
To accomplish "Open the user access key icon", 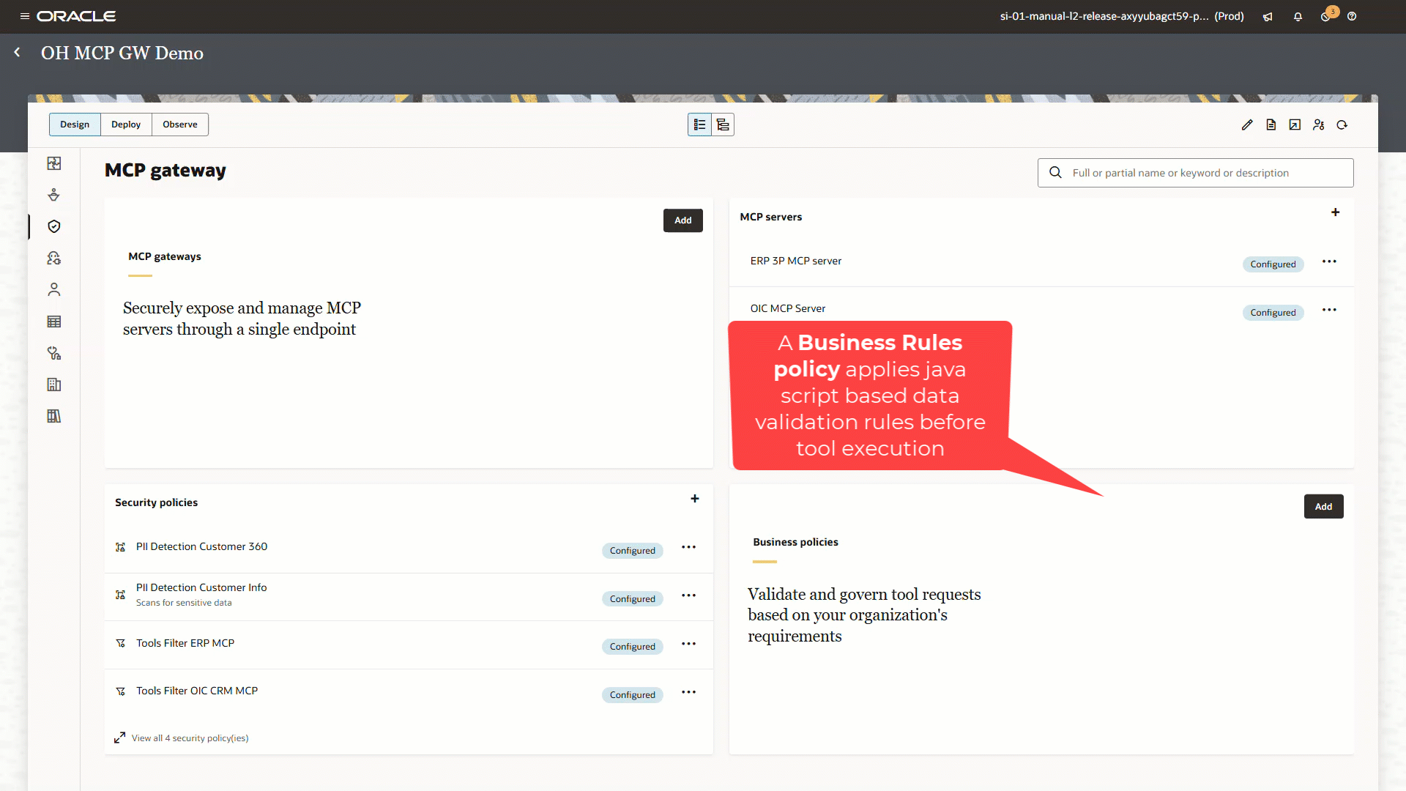I will 1319,125.
